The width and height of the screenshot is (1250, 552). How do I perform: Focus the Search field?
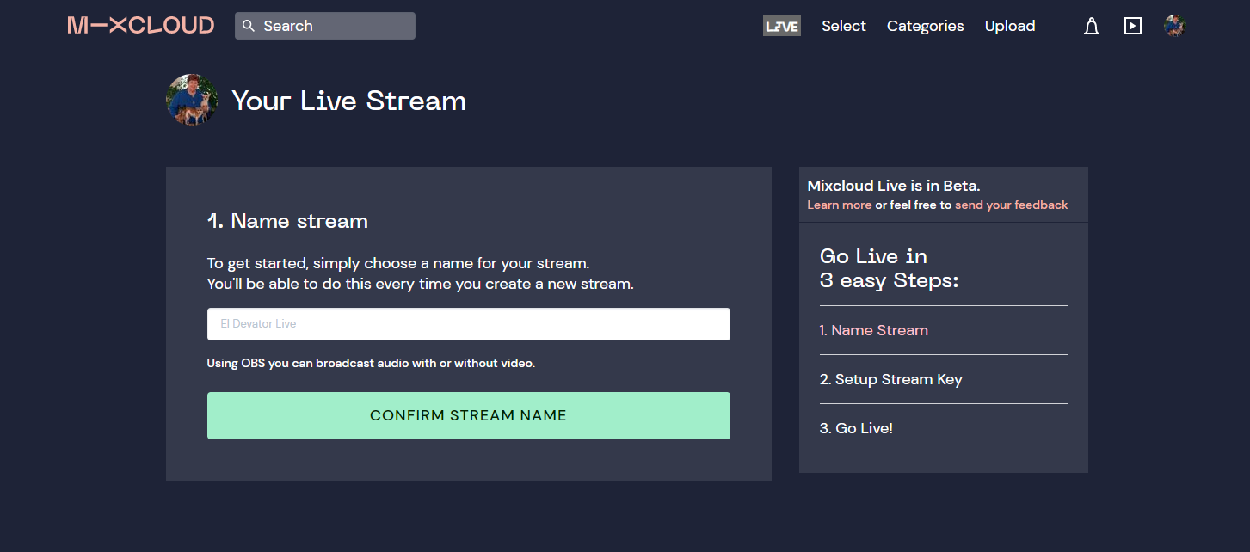click(325, 26)
